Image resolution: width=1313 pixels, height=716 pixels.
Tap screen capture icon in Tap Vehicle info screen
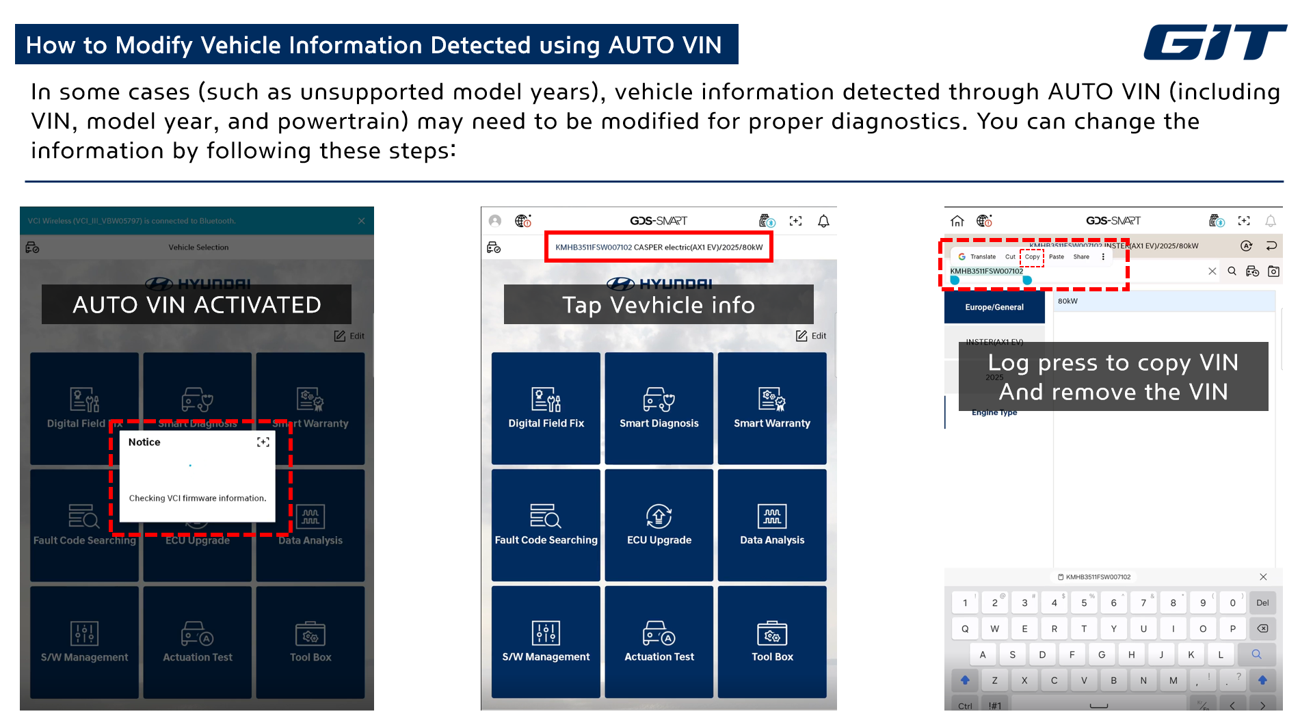pos(795,221)
